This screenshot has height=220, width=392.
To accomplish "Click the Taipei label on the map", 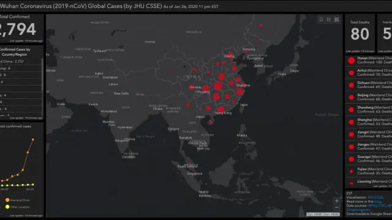I will pos(244,105).
